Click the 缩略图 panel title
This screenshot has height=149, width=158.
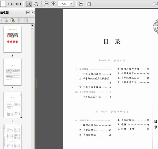[x=4, y=12]
